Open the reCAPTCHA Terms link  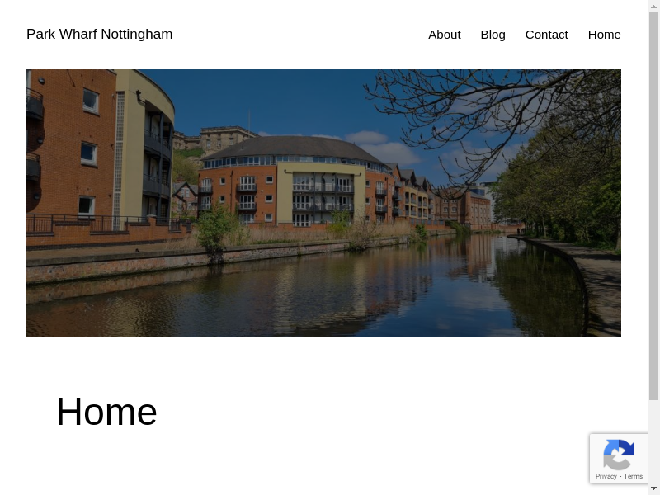pyautogui.click(x=633, y=476)
